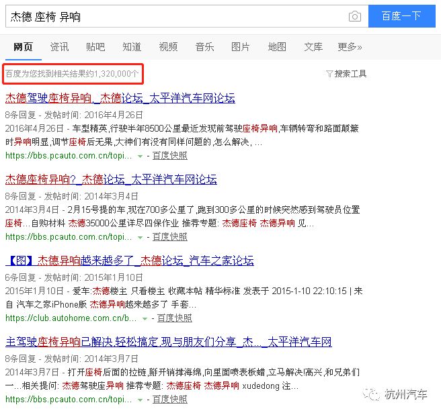Click the text 百度为您找到相关结果约1,320,000个
This screenshot has height=413, width=441.
(72, 74)
